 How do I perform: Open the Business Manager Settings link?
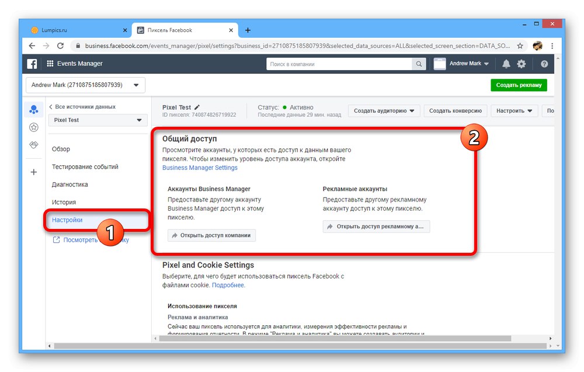click(200, 168)
